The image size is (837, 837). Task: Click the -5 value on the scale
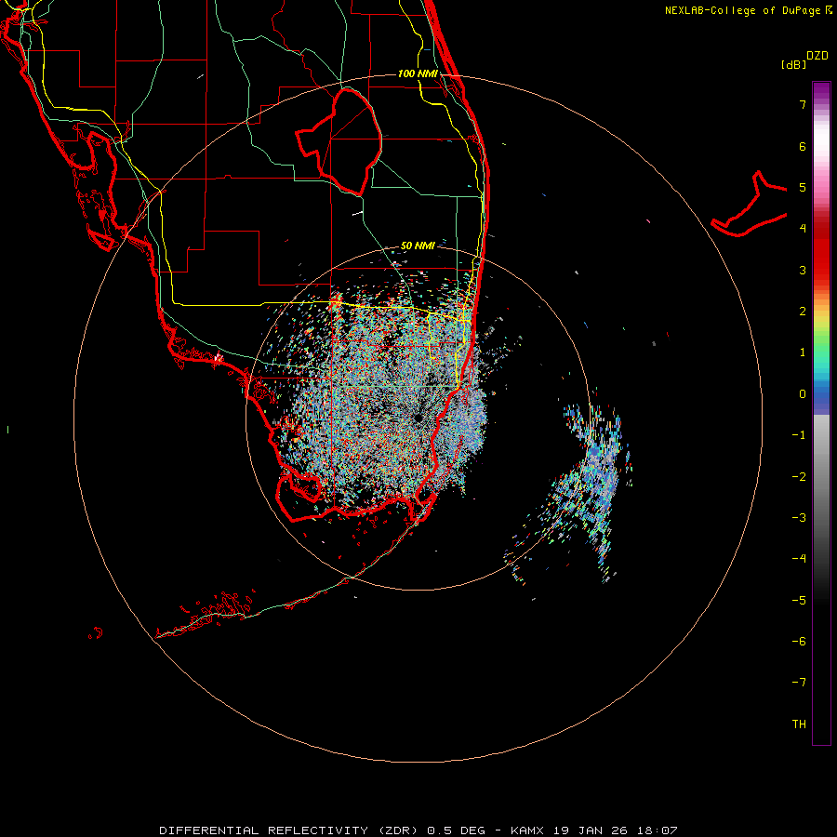coord(799,601)
